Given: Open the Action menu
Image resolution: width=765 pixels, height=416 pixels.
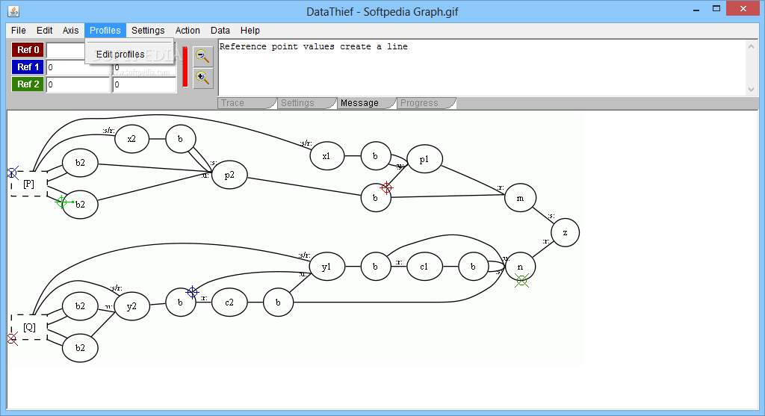Looking at the screenshot, I should (x=188, y=30).
